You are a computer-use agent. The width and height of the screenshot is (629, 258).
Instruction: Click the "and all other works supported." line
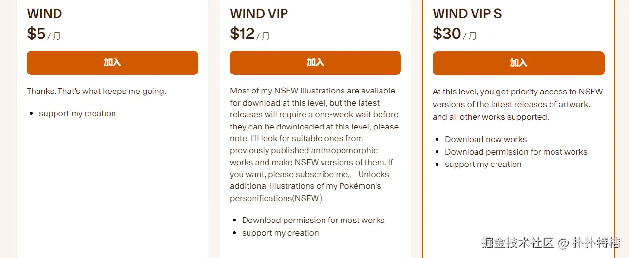491,117
